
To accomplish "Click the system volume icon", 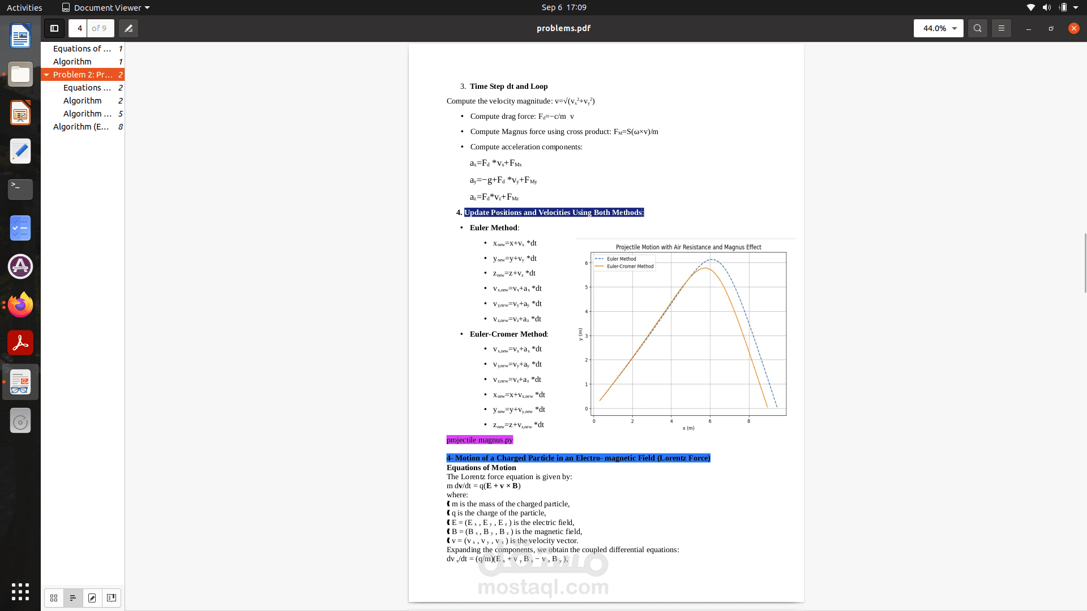I will pyautogui.click(x=1046, y=7).
